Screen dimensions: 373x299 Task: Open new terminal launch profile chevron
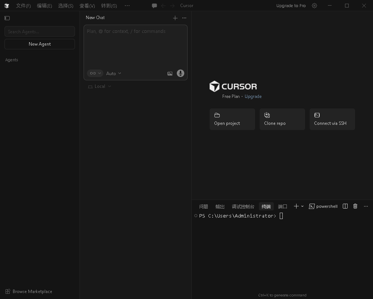pyautogui.click(x=303, y=206)
